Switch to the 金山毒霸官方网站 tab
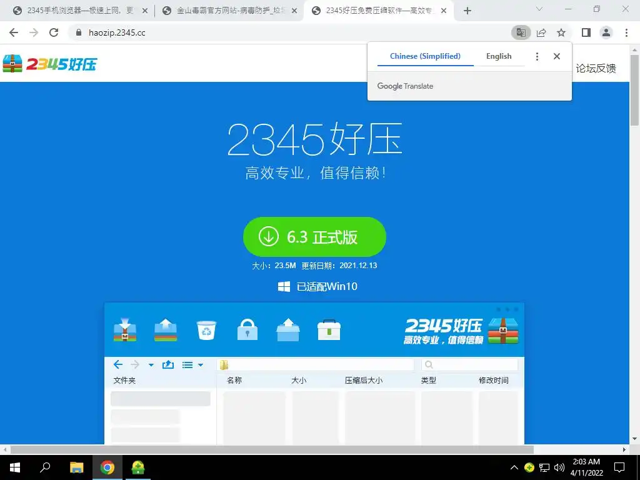Image resolution: width=640 pixels, height=480 pixels. click(229, 11)
